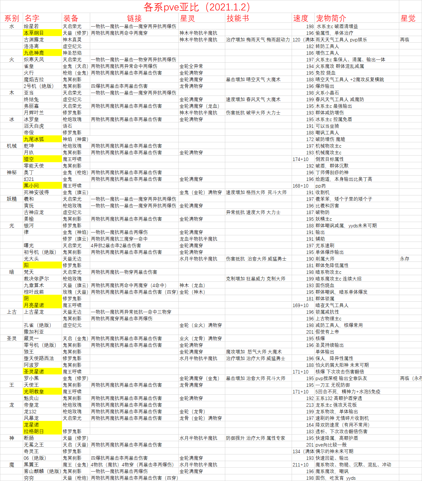Select the yellow cell 圣灵星诺

point(42,372)
